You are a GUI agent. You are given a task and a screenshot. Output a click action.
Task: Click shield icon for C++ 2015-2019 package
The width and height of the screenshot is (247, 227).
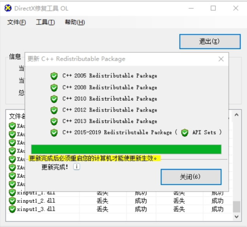54,133
